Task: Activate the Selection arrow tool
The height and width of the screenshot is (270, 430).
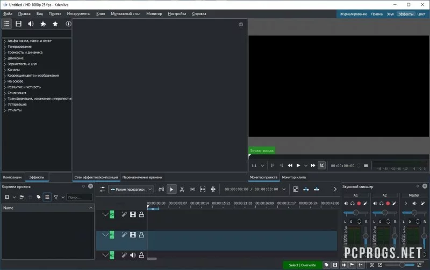Action: [171, 189]
